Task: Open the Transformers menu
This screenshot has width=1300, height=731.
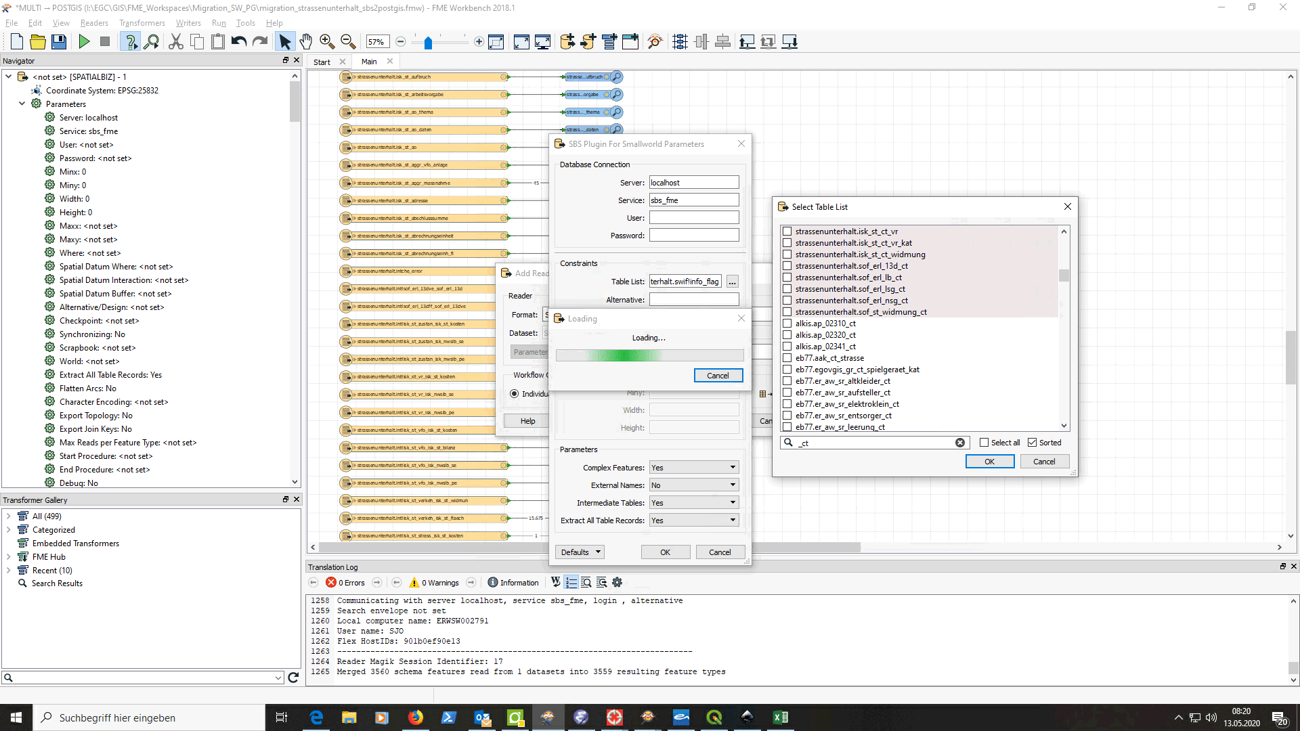Action: [142, 22]
